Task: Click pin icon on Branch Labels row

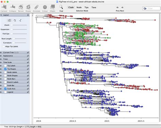Action: (x=28, y=82)
